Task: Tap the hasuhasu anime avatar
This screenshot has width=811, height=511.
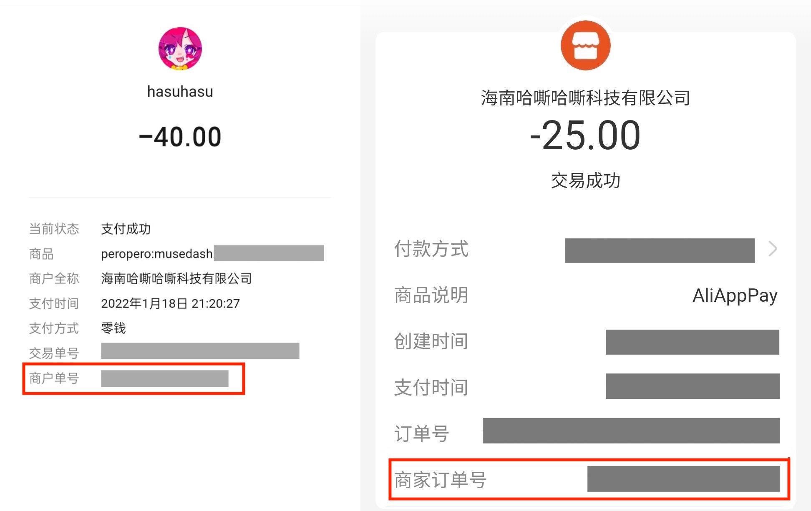Action: (180, 49)
